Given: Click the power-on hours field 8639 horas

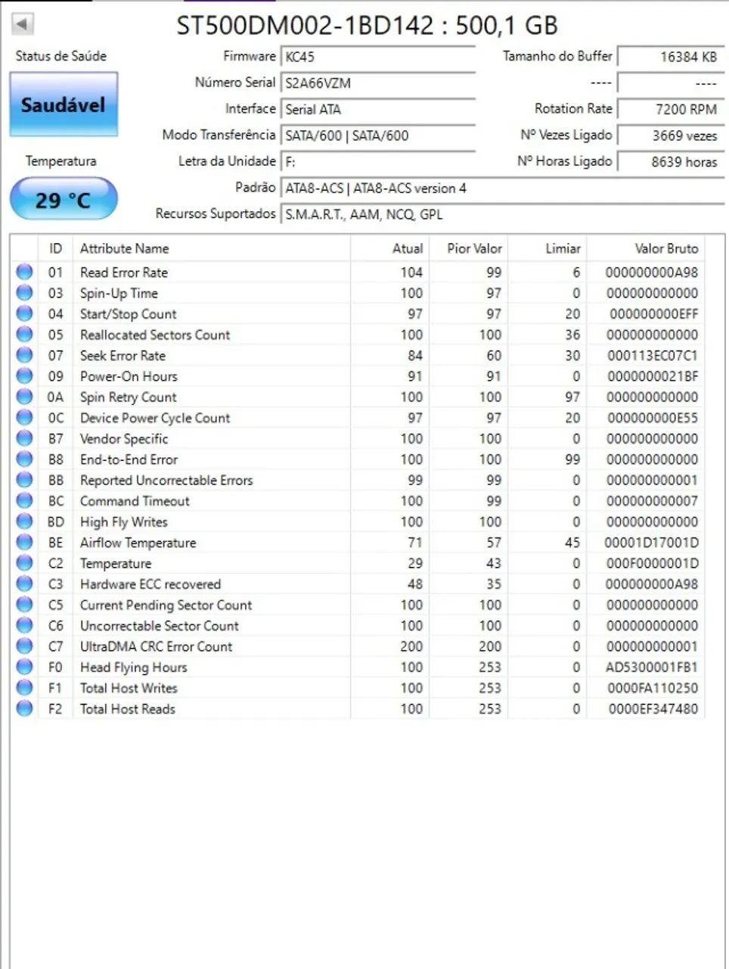Looking at the screenshot, I should pos(671,162).
